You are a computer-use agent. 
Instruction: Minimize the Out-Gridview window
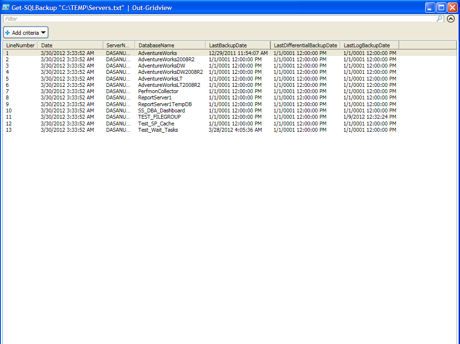(430, 7)
